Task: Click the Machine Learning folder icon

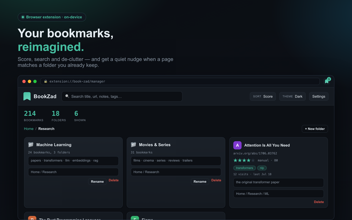Action: [31, 145]
